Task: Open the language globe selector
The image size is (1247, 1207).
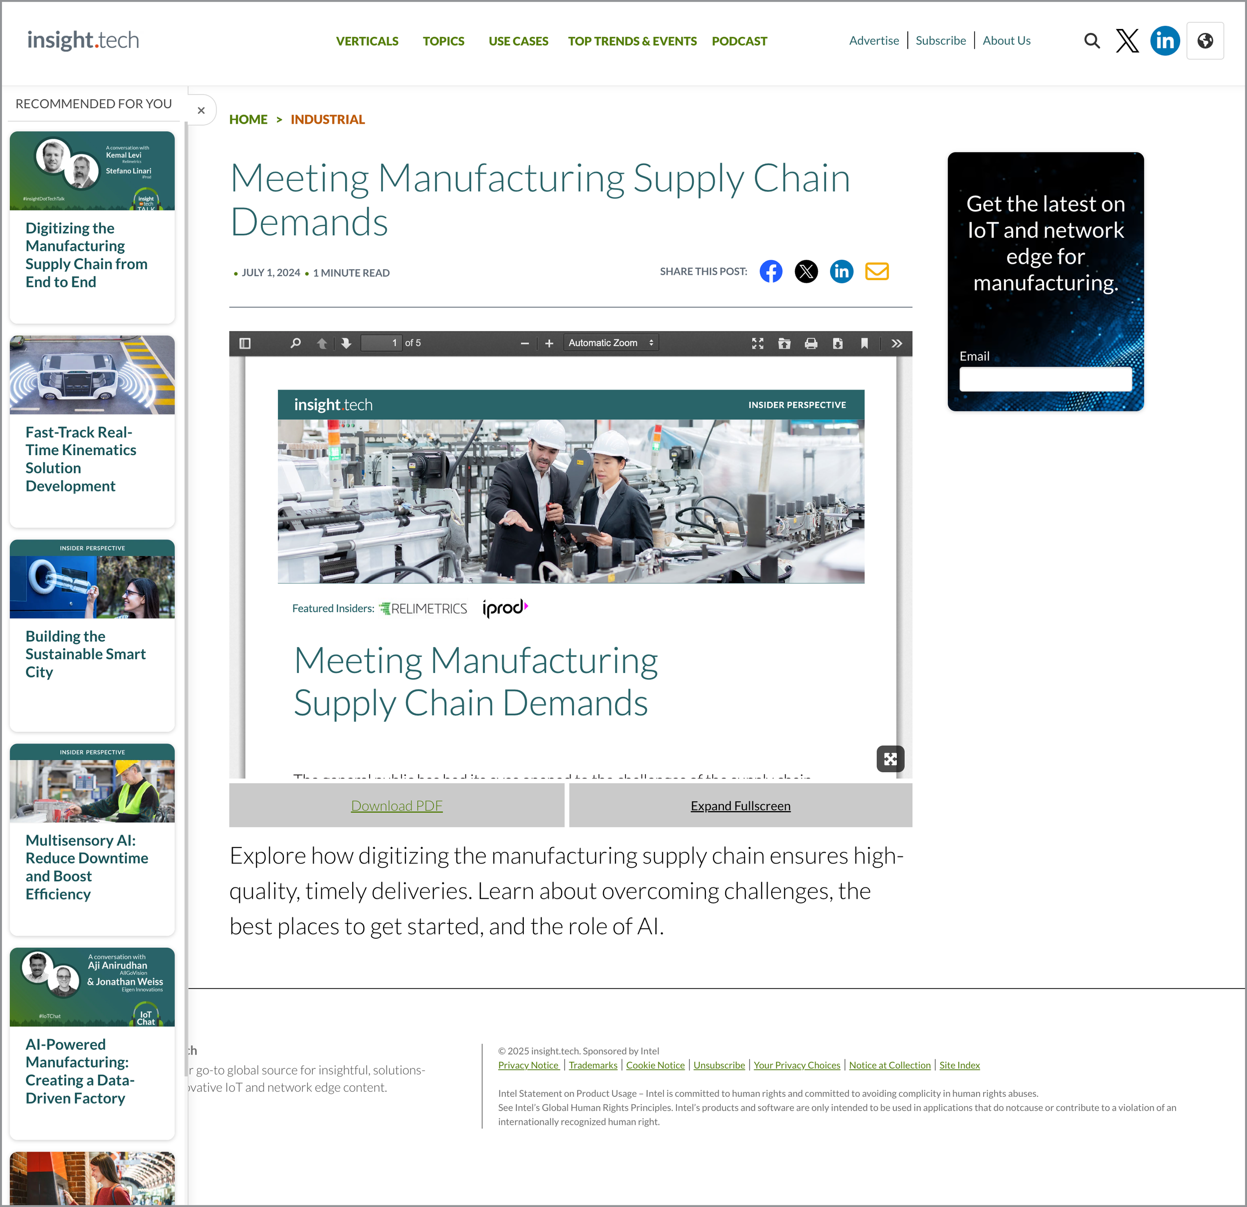Action: coord(1205,41)
